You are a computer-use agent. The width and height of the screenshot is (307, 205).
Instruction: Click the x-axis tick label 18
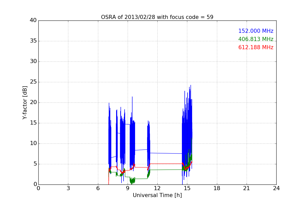[x=217, y=188]
